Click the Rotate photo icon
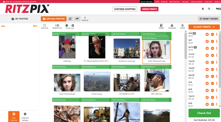The width and height of the screenshot is (221, 122). [161, 26]
